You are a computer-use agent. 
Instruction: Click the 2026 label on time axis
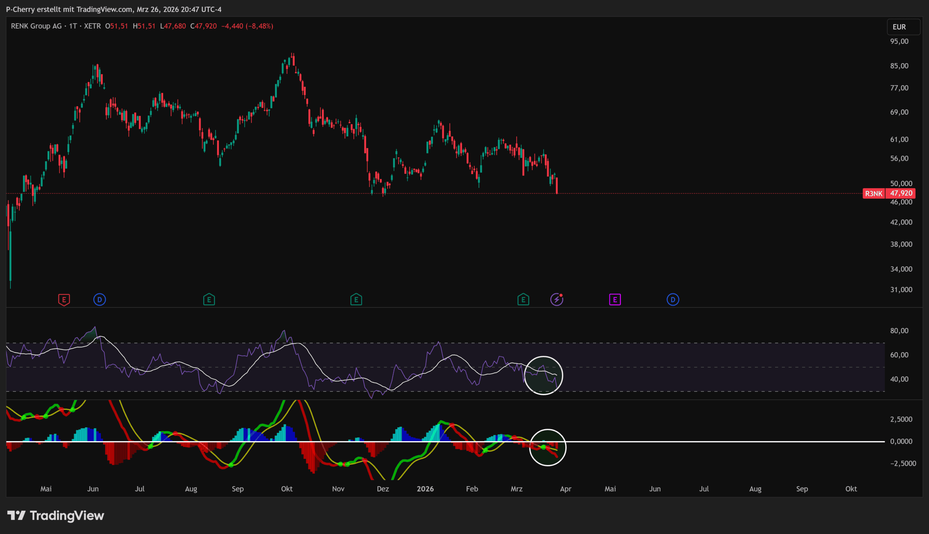[425, 489]
